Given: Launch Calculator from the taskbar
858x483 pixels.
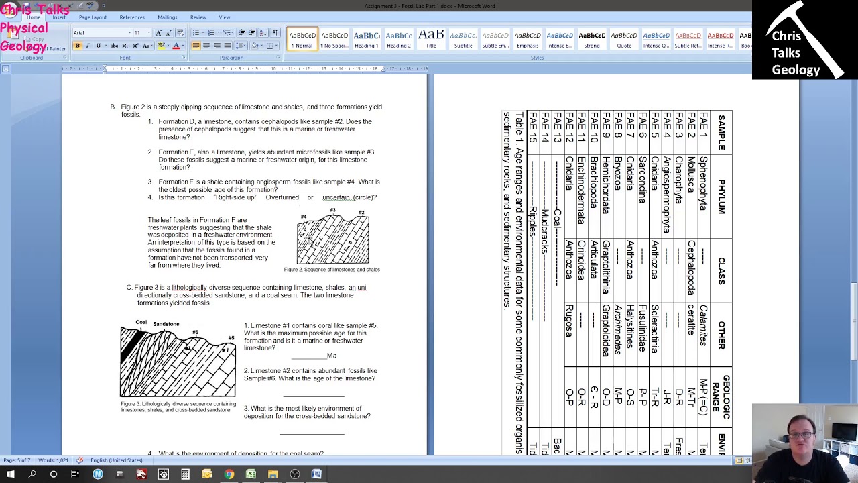Looking at the screenshot, I should (185, 474).
